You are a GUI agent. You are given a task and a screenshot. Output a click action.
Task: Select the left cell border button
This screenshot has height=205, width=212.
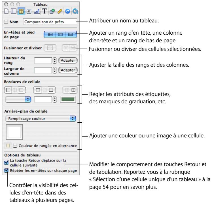pos(8,90)
